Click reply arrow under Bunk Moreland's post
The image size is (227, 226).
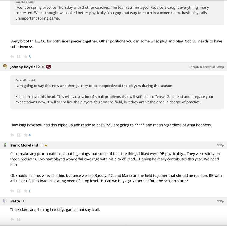[12, 191]
